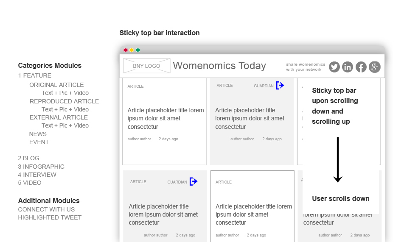Select the 3 INFOGRAPHIC category
Screen dimensions: 404x242
(x=41, y=167)
